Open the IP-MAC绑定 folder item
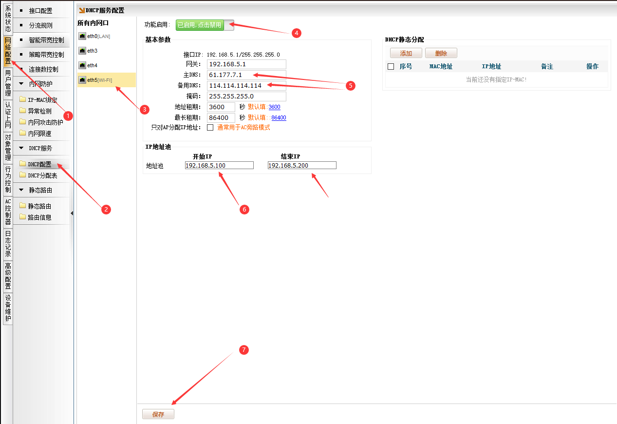 tap(22, 99)
